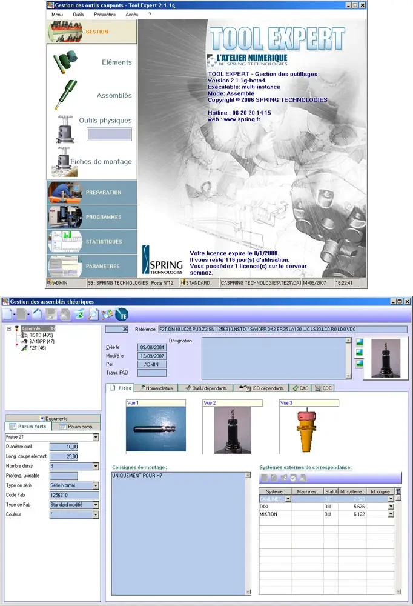The width and height of the screenshot is (413, 606).
Task: Click the Outils physiques empty input box
Action: pyautogui.click(x=110, y=134)
